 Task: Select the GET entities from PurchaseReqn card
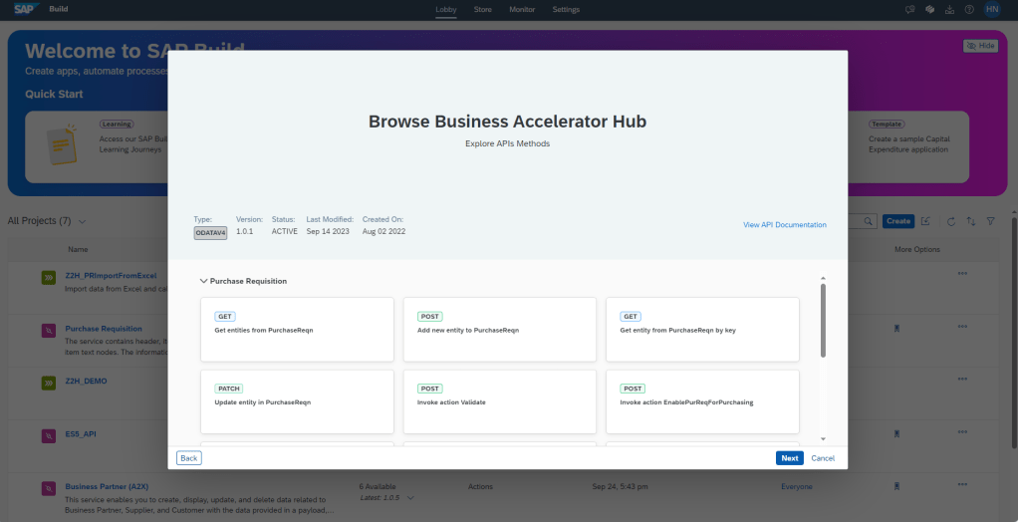[x=297, y=329]
